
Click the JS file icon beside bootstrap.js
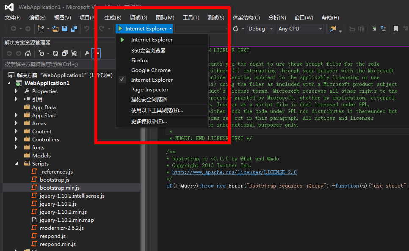pyautogui.click(x=34, y=179)
